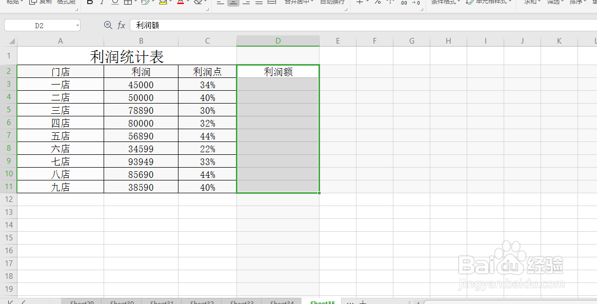This screenshot has height=304, width=597.
Task: Click the 门店 header cell
Action: 60,72
